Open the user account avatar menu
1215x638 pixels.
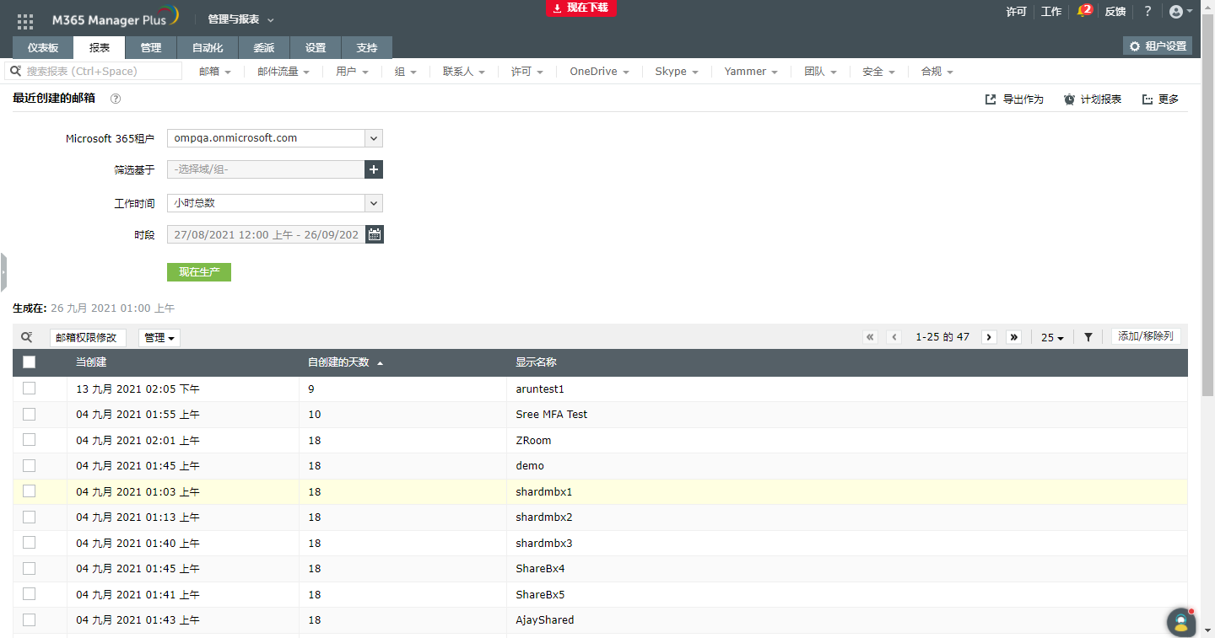pyautogui.click(x=1180, y=12)
